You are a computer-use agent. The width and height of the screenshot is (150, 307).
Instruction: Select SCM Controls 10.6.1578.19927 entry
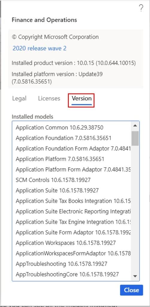(x=72, y=180)
